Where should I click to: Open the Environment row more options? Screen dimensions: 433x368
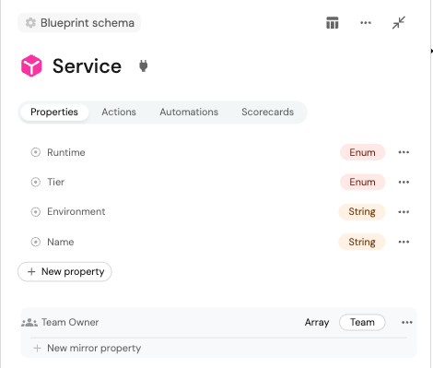pyautogui.click(x=404, y=212)
